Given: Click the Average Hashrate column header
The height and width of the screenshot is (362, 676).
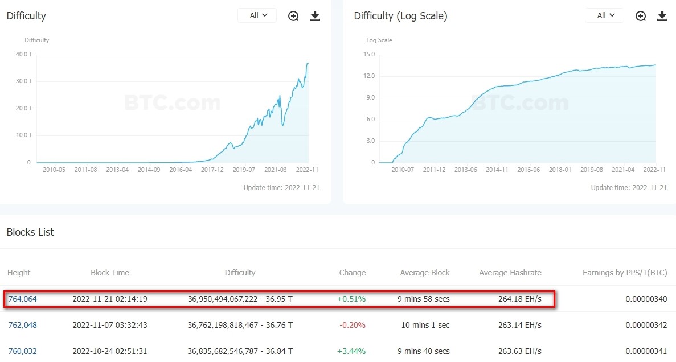Looking at the screenshot, I should pos(510,273).
